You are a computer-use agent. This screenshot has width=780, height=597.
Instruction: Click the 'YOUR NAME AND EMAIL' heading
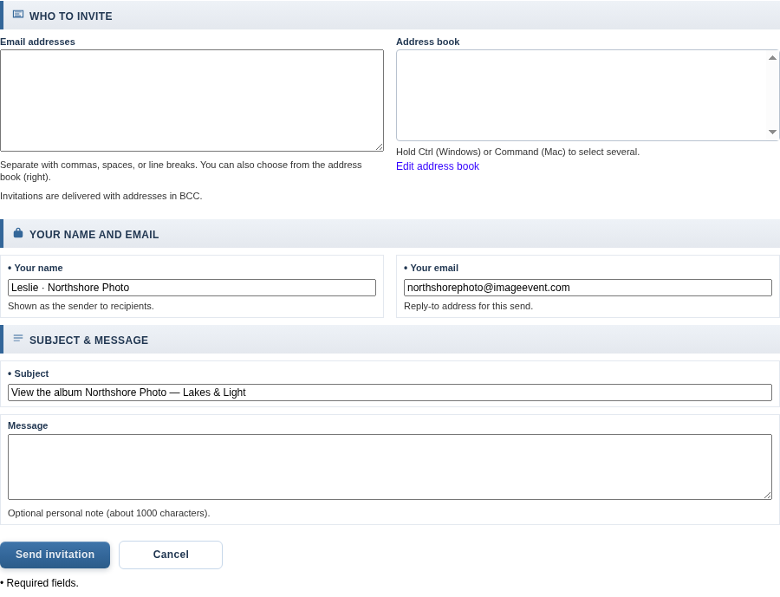94,235
